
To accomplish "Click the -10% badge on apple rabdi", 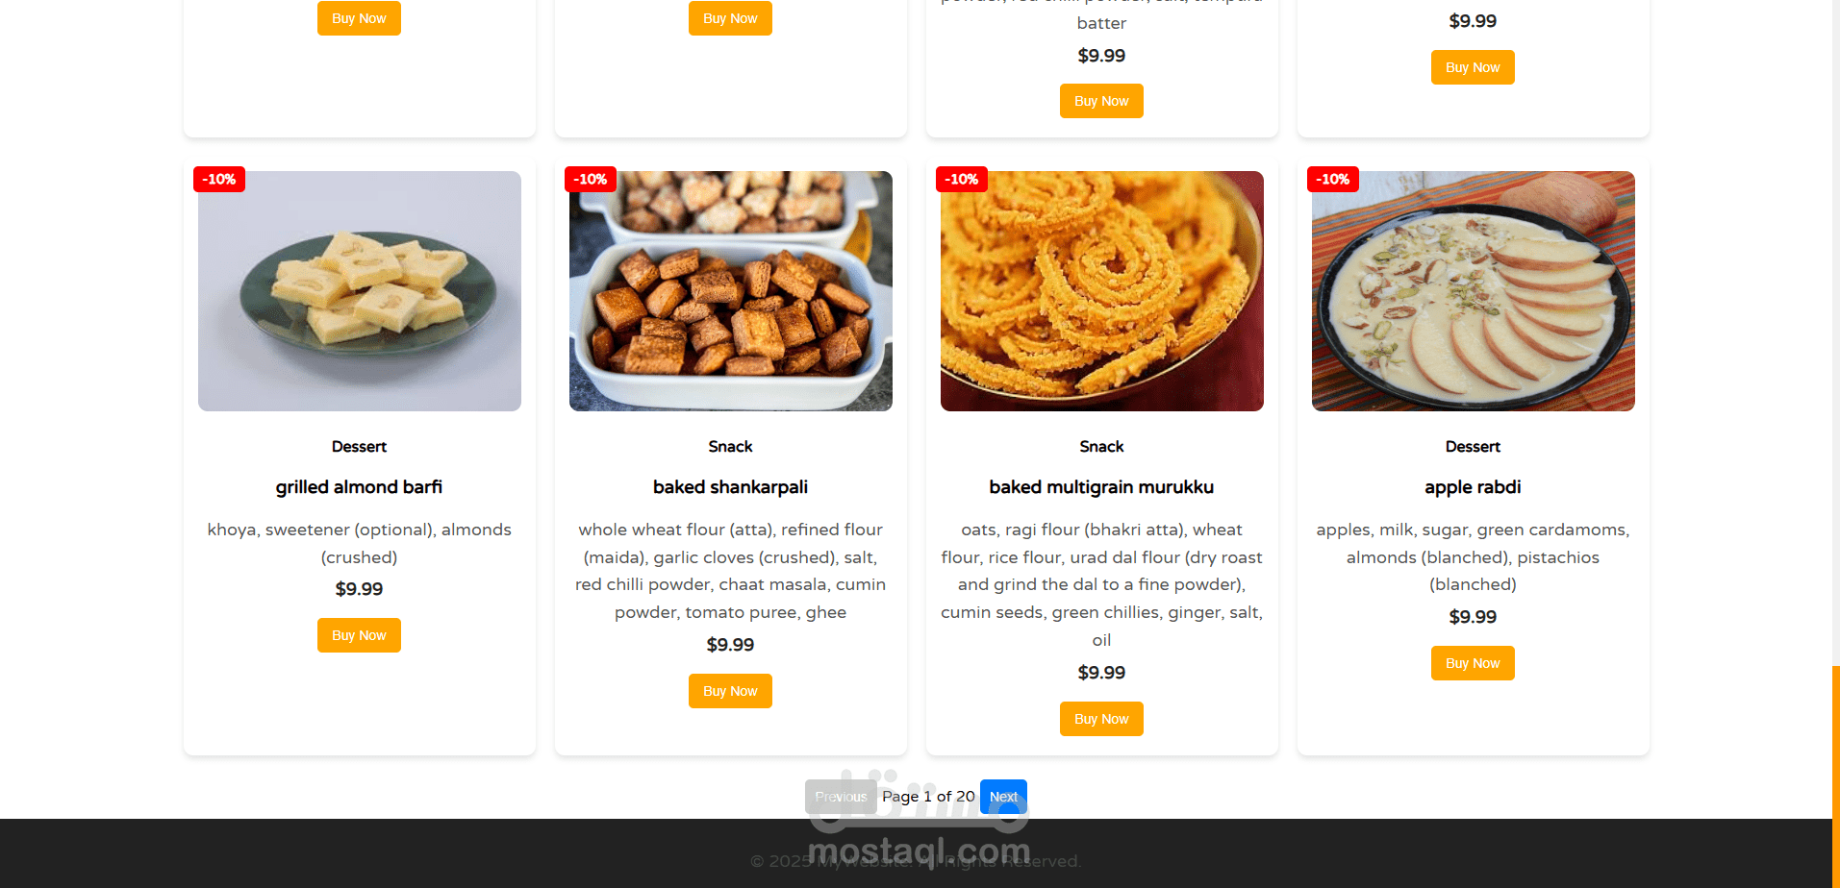I will click(x=1333, y=180).
